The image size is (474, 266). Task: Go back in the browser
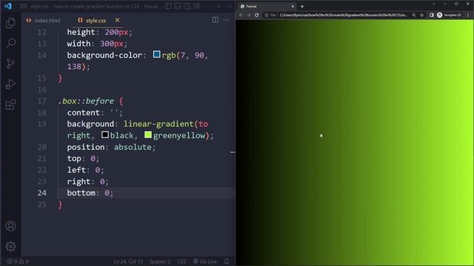(x=241, y=15)
